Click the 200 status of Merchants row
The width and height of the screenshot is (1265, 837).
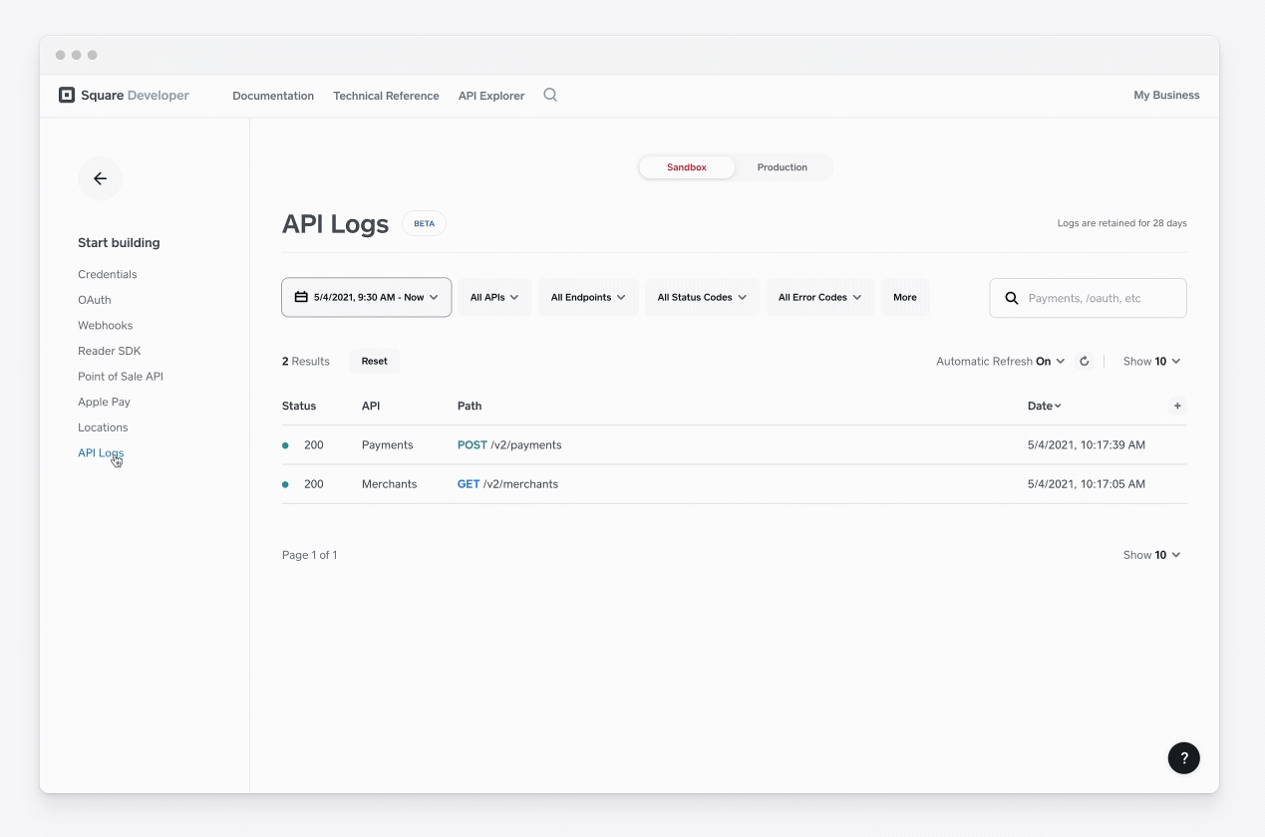pyautogui.click(x=314, y=484)
